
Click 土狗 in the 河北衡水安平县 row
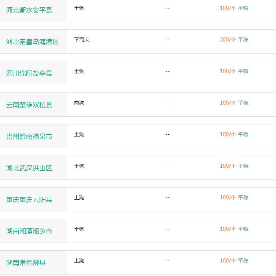(79, 8)
